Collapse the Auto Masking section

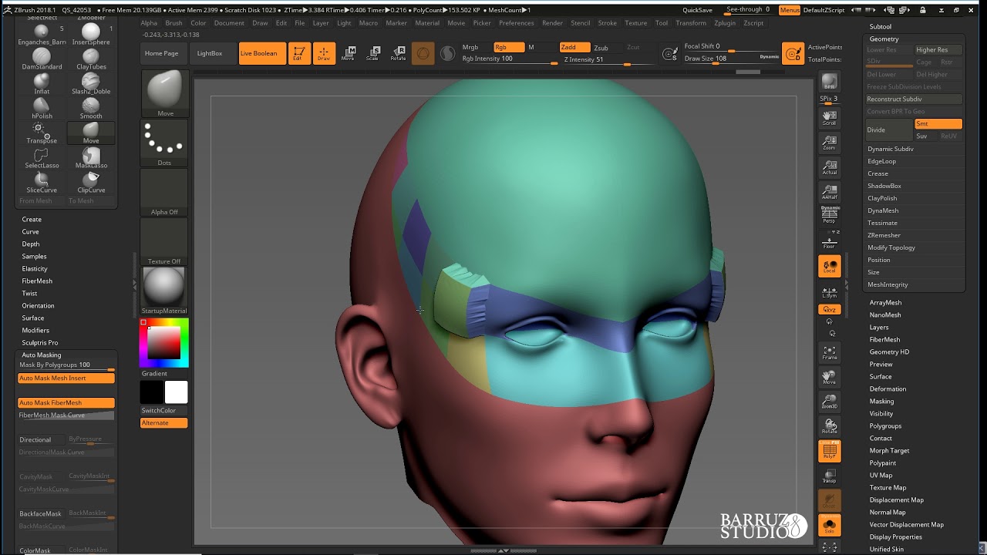(41, 355)
